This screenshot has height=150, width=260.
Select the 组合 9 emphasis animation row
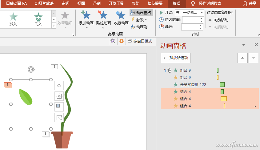[x=210, y=78]
